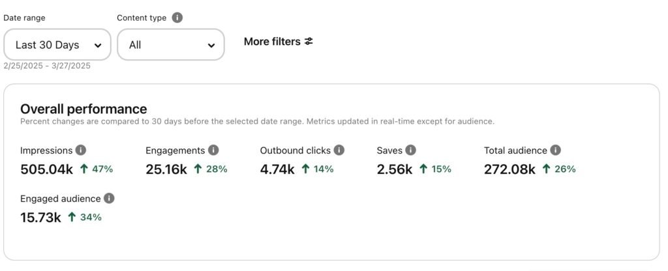Click the 34% Engaged audience change

pyautogui.click(x=85, y=218)
